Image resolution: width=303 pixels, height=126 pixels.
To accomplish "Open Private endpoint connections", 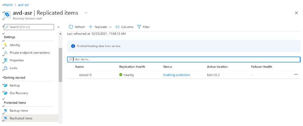I will point(30,52).
